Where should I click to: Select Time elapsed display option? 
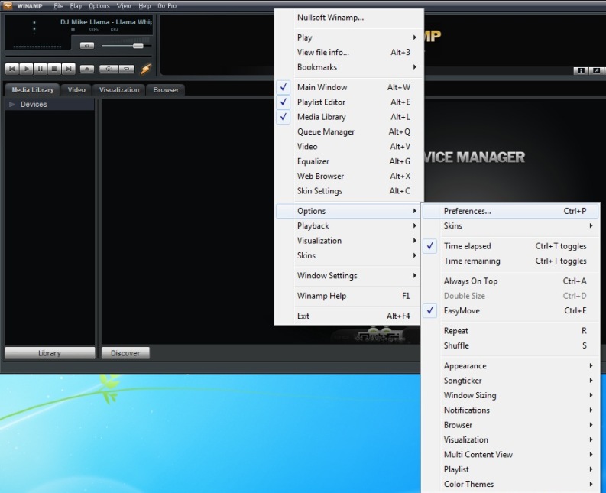tap(510, 246)
